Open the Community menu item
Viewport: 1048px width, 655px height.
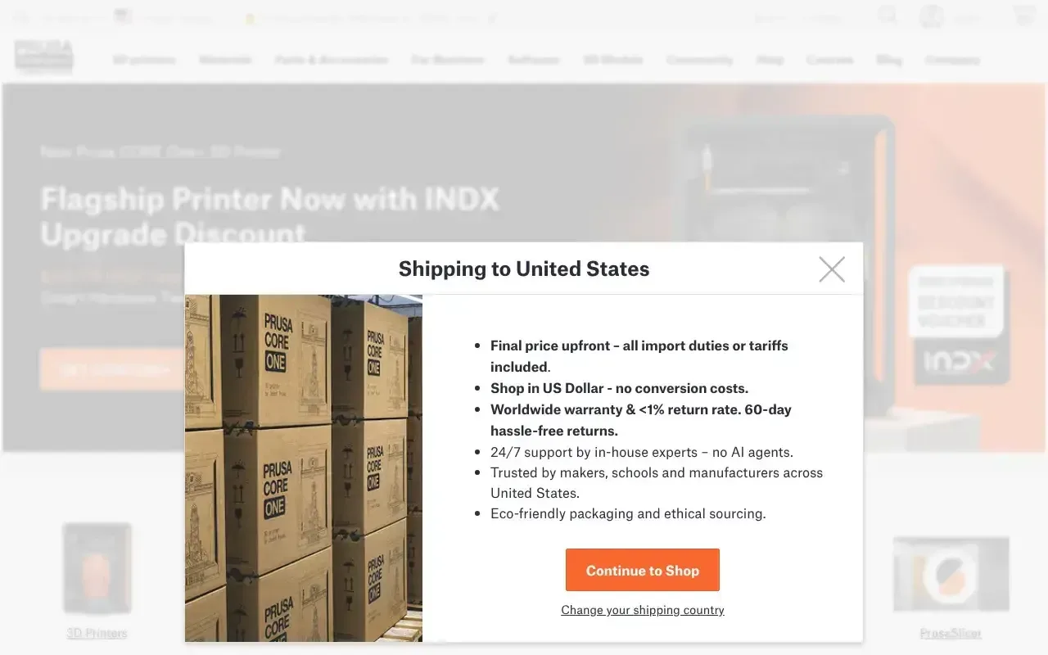(x=699, y=60)
